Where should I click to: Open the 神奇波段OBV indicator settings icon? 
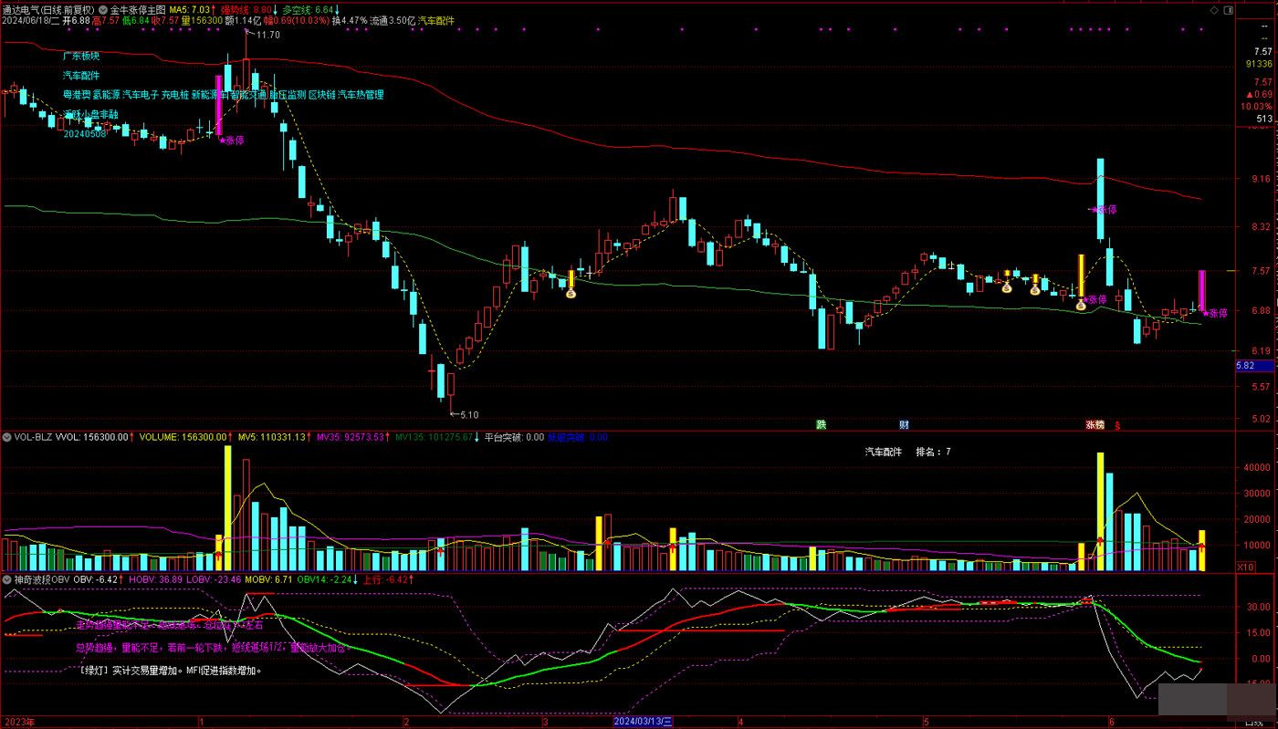6,578
